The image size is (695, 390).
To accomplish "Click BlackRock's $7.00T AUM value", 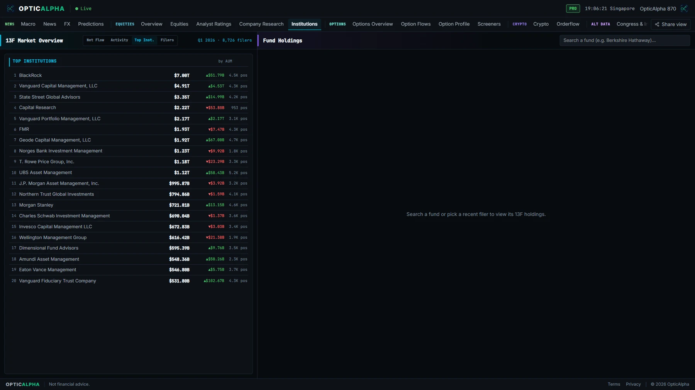I will pyautogui.click(x=182, y=76).
